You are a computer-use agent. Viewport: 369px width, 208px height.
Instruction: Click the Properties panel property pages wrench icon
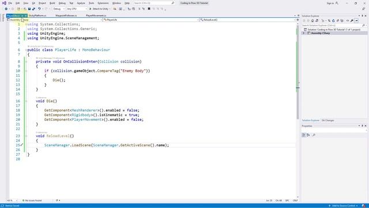(314, 135)
